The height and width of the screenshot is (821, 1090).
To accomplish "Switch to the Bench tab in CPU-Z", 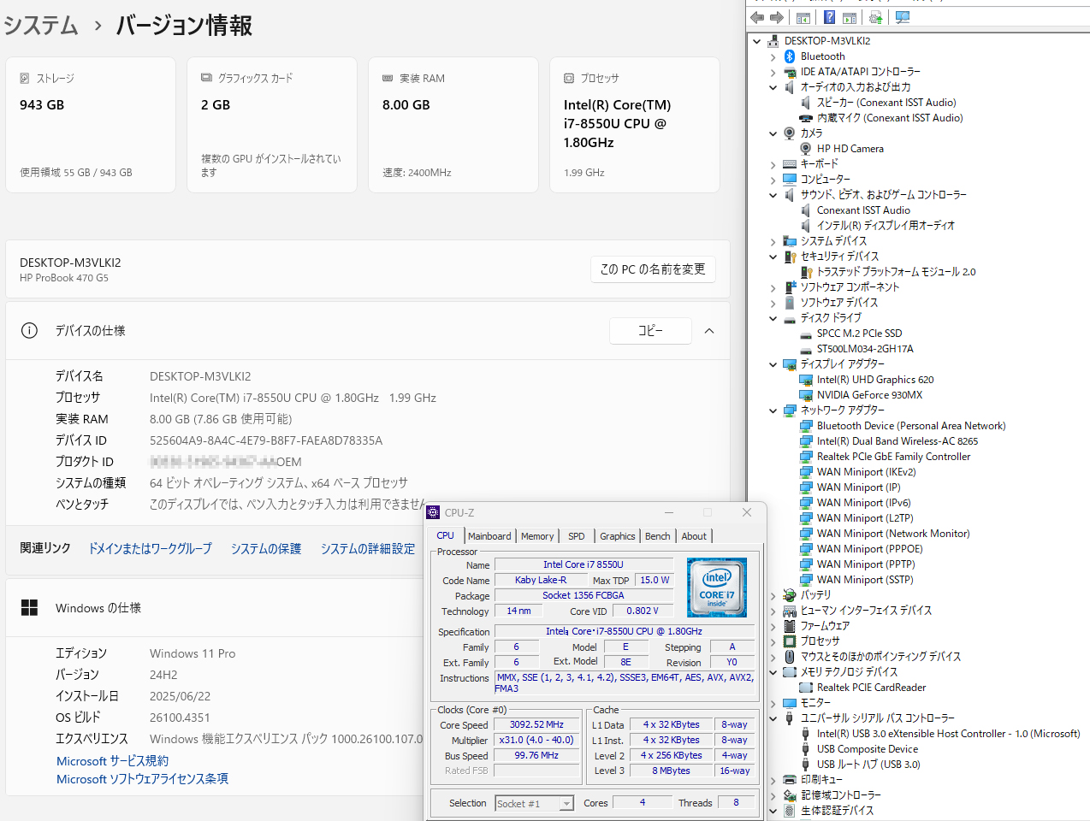I will tap(658, 536).
